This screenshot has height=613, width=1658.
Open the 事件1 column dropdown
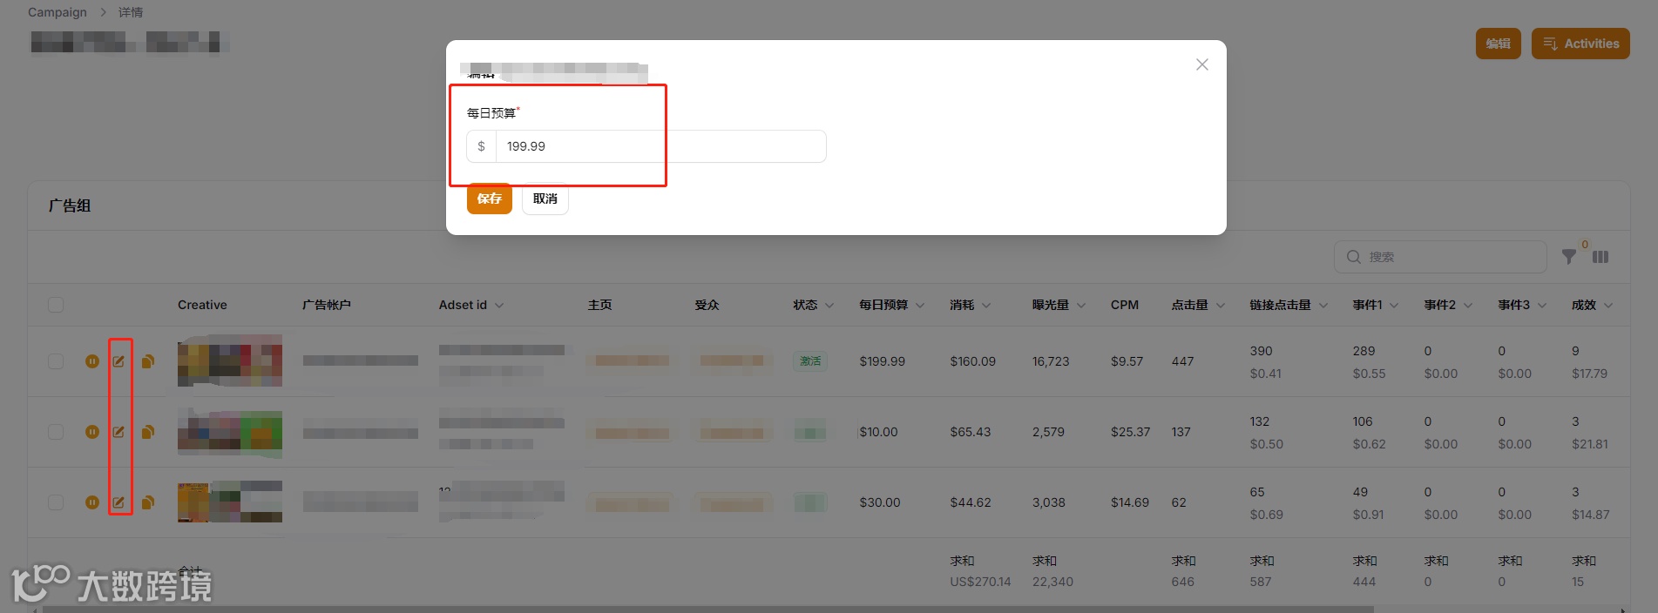click(x=1394, y=306)
